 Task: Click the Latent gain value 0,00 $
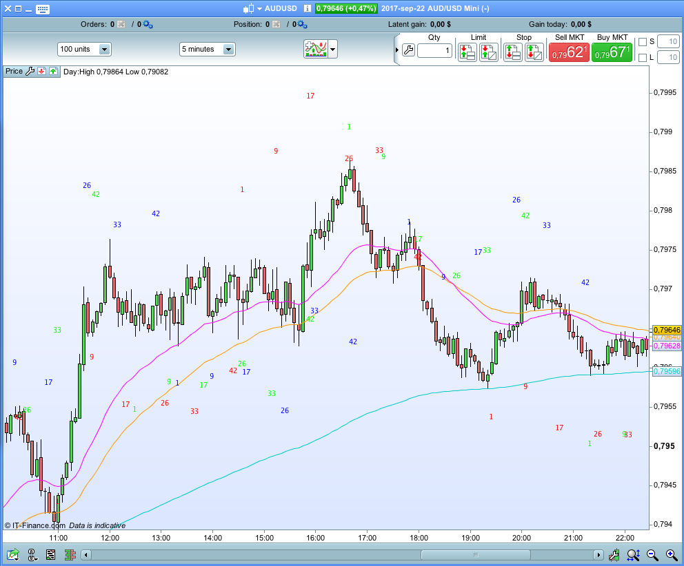coord(440,24)
